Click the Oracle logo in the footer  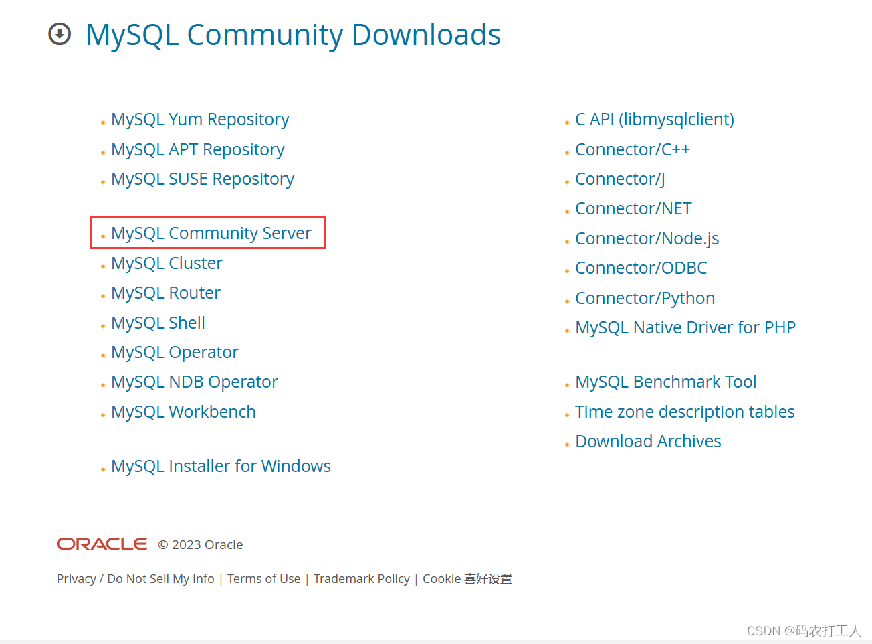point(102,544)
